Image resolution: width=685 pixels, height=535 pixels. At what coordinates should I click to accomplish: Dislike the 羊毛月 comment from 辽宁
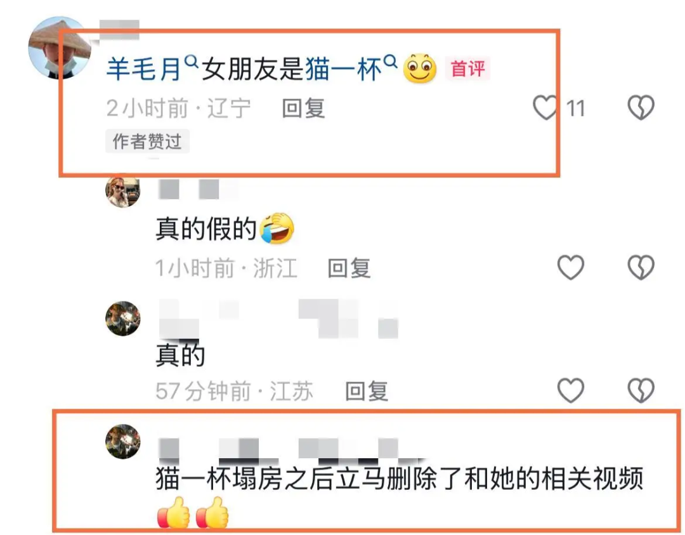641,107
